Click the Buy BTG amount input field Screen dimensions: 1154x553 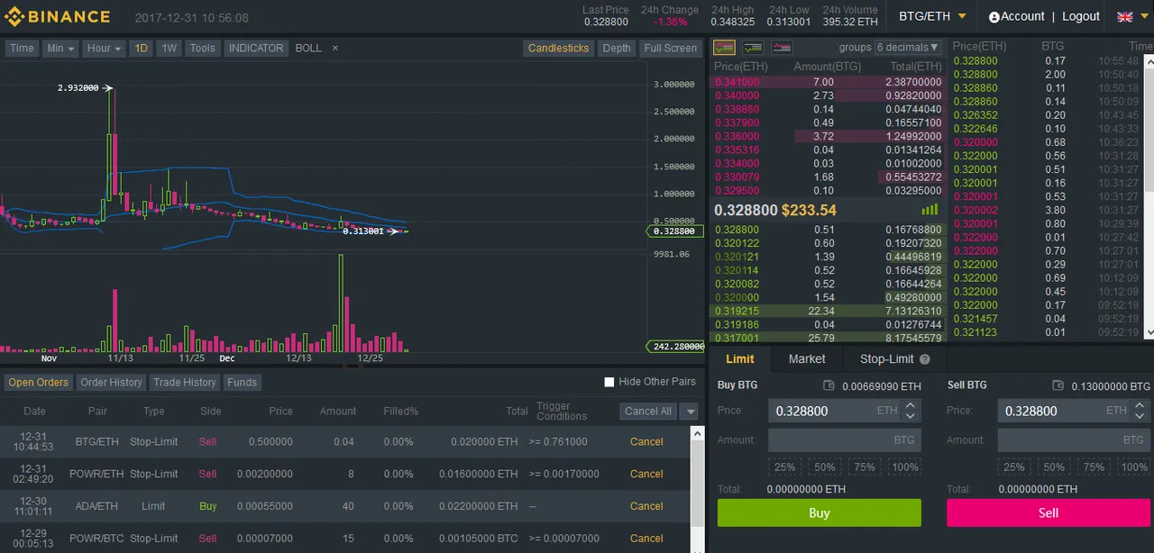tap(844, 440)
